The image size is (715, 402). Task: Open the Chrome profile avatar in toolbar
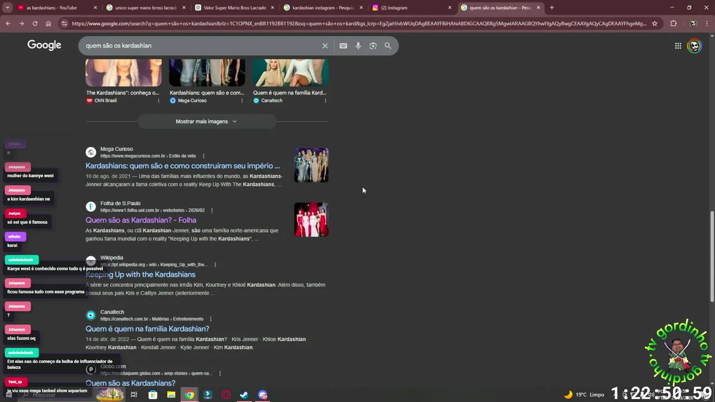693,23
